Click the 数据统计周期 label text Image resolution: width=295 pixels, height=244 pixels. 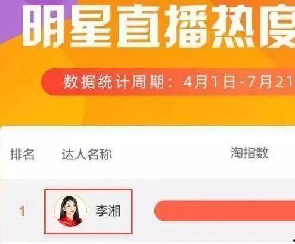point(113,82)
